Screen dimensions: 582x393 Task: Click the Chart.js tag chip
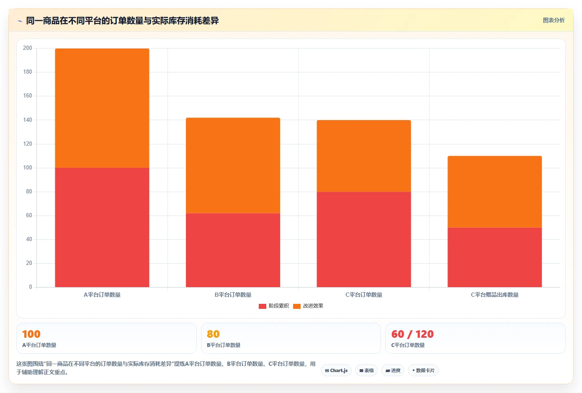(x=336, y=370)
